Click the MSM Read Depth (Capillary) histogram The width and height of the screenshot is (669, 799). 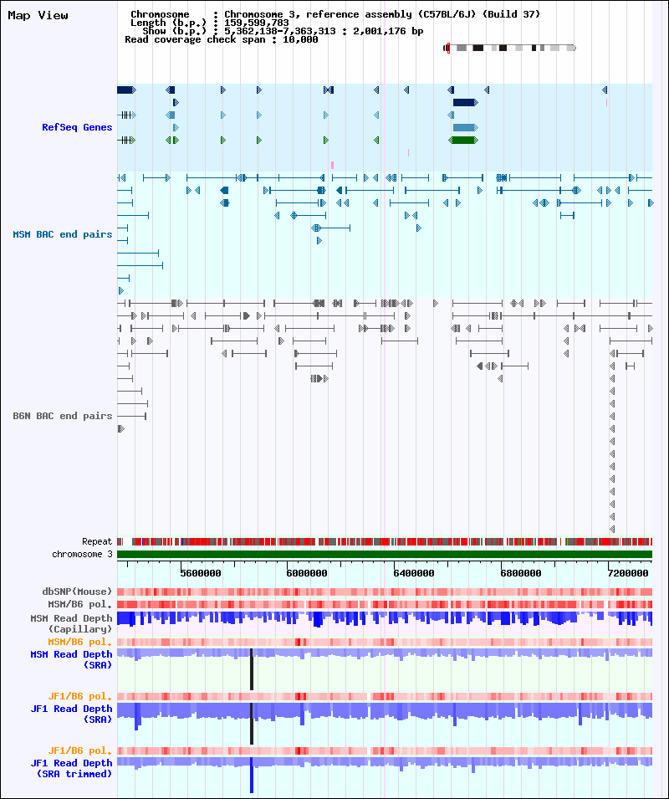tap(385, 619)
